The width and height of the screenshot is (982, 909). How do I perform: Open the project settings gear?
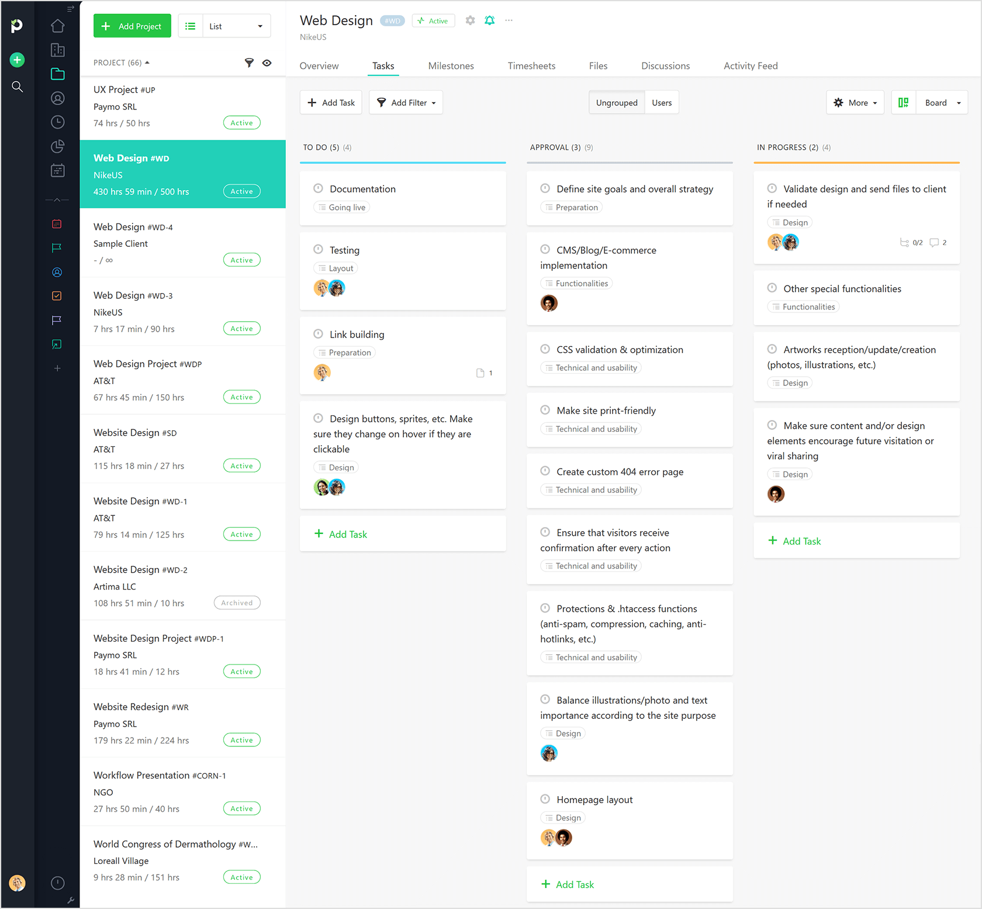point(470,20)
